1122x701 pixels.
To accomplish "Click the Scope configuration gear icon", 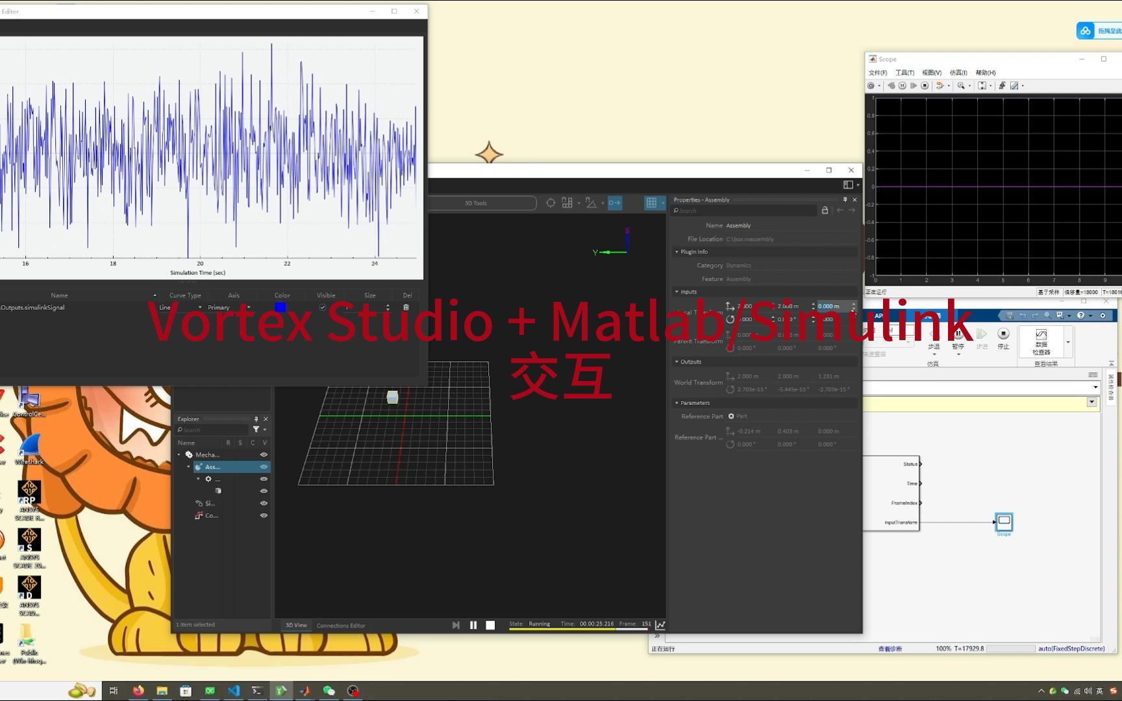I will [x=871, y=86].
